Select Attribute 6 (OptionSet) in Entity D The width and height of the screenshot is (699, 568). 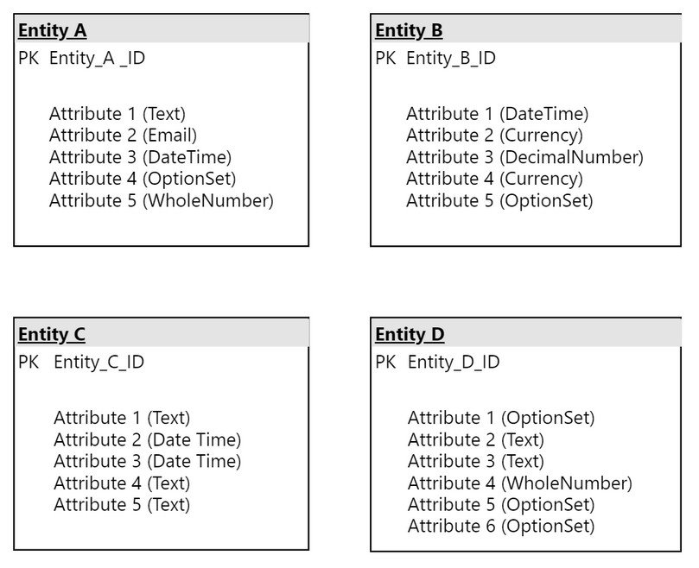[x=501, y=527]
